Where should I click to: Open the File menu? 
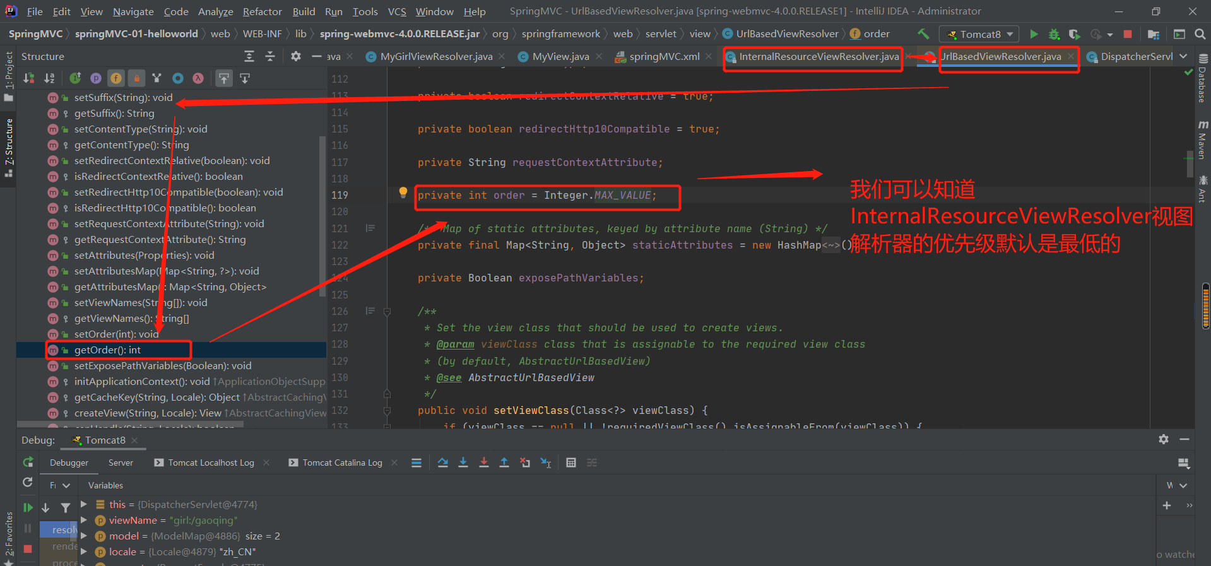pyautogui.click(x=35, y=11)
